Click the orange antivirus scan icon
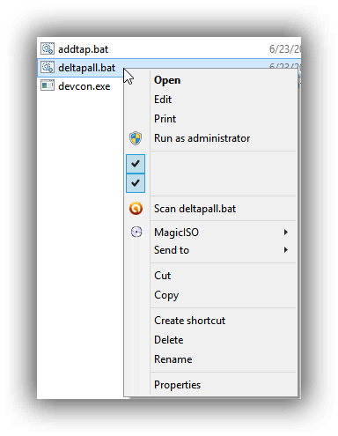338x436 pixels. [136, 209]
